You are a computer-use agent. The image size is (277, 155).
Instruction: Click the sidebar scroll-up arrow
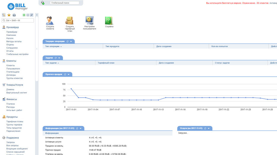(x=37, y=15)
